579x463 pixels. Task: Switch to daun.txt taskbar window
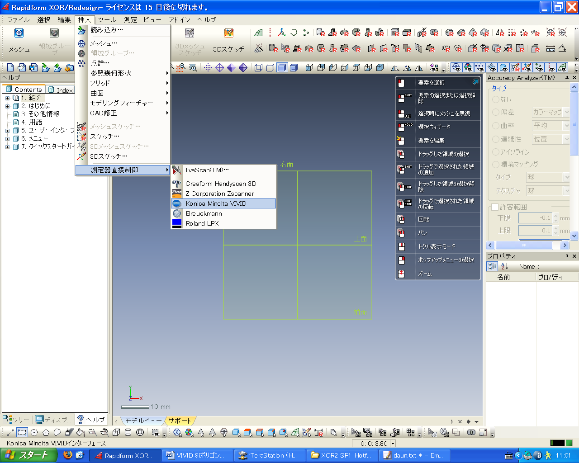[x=415, y=455]
